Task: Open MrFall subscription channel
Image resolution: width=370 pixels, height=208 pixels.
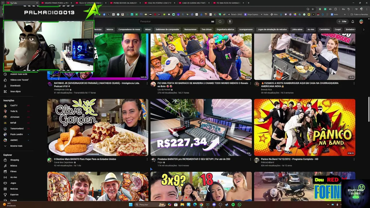Action: point(13,123)
